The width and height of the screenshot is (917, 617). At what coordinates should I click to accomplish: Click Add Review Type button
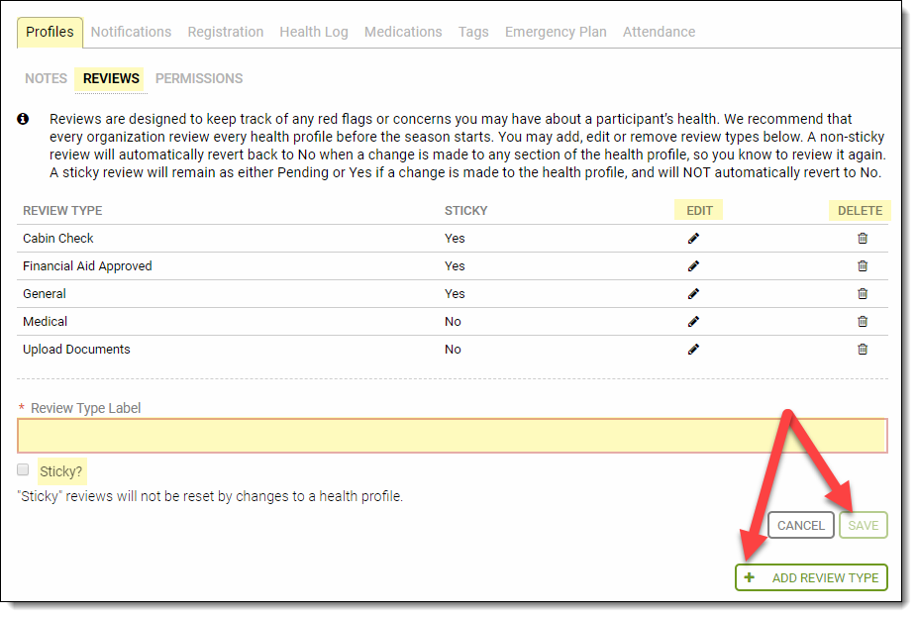point(811,577)
